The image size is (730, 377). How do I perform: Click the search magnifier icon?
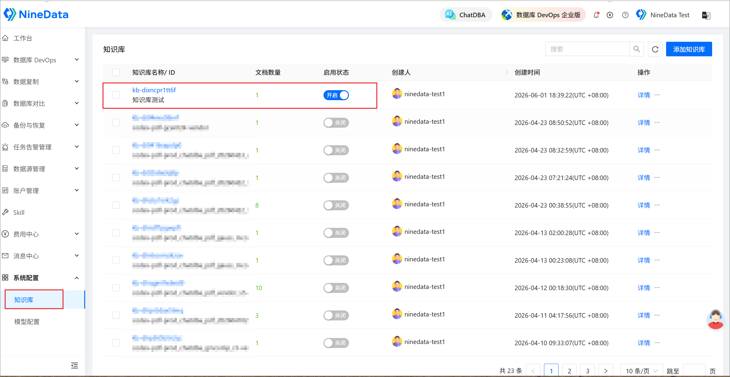coord(637,49)
